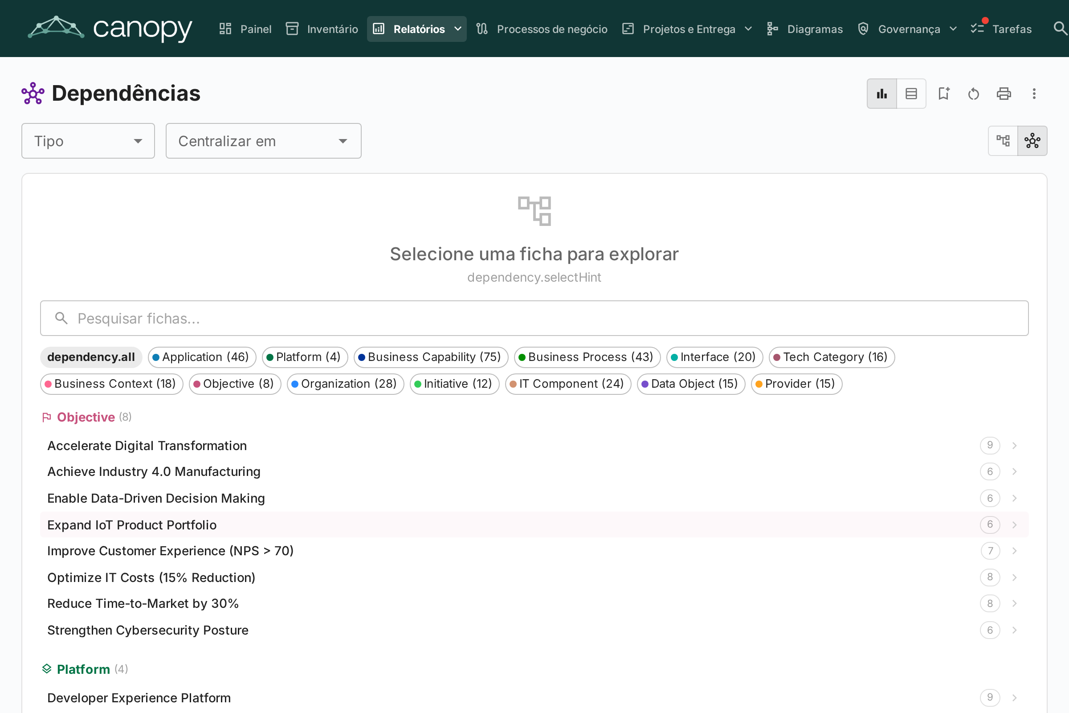
Task: Click chevron for Reduce Time-to-Market by 30%
Action: (x=1015, y=603)
